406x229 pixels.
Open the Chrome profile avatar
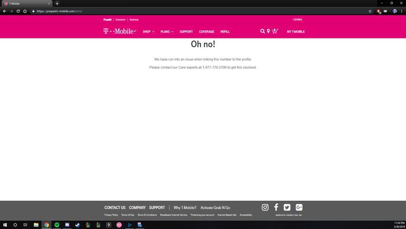coord(395,11)
